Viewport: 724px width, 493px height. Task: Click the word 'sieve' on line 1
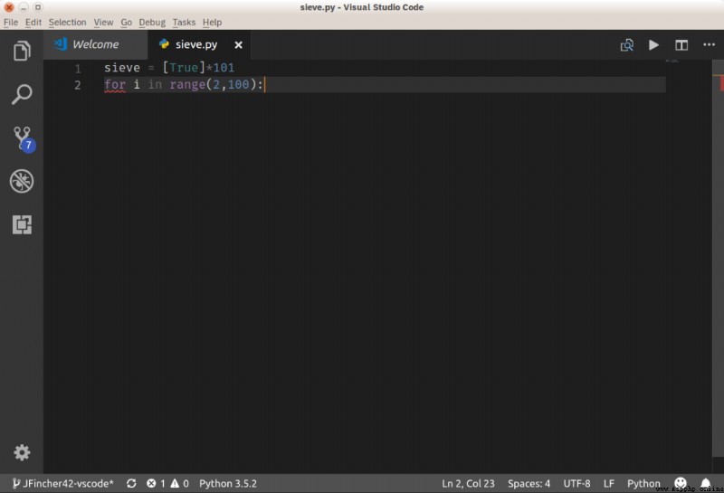(122, 68)
